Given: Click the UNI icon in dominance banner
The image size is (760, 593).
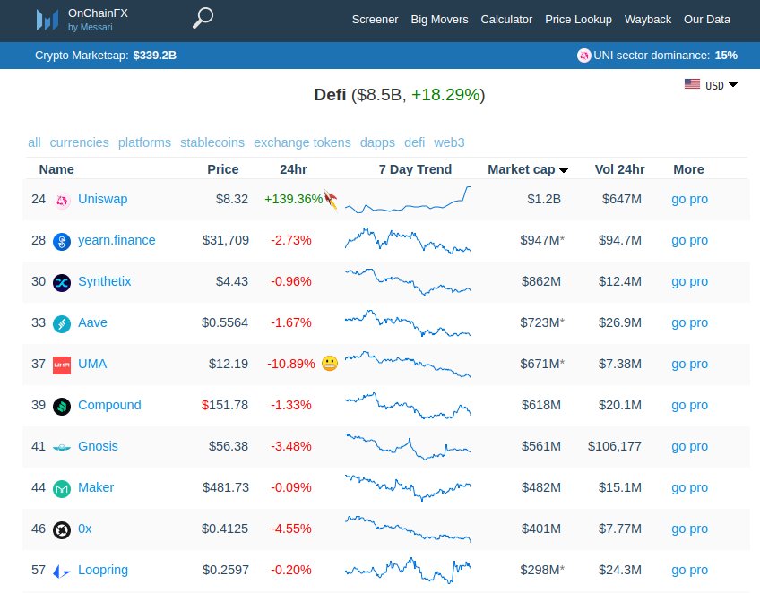Looking at the screenshot, I should coord(583,56).
